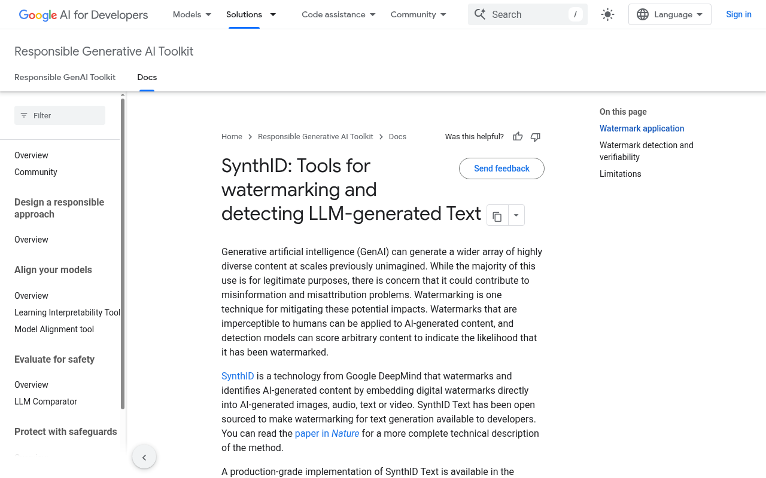
Task: Open the SynthID link in the article
Action: 238,376
